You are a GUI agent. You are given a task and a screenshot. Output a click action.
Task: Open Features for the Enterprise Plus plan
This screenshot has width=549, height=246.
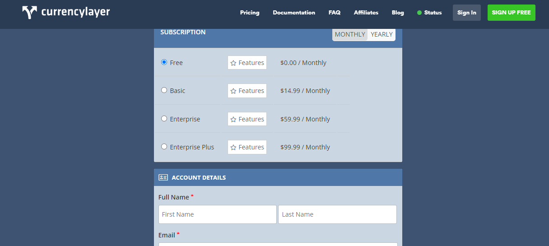click(247, 147)
